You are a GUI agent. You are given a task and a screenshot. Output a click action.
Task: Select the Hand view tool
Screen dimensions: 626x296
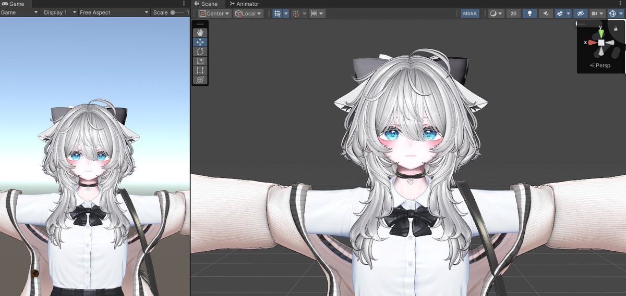[x=200, y=33]
